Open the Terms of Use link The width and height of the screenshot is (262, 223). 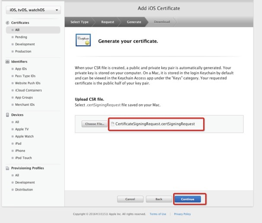[x=158, y=214]
